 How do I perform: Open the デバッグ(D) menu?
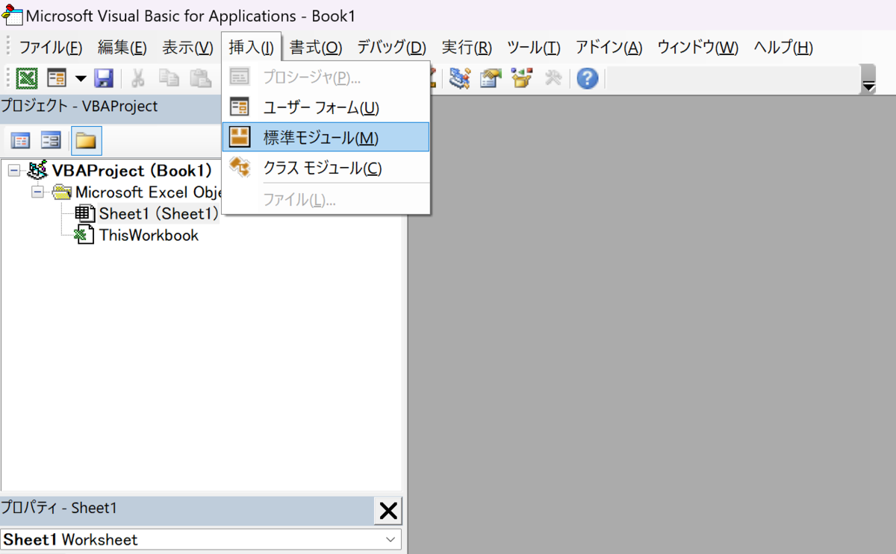pyautogui.click(x=391, y=48)
